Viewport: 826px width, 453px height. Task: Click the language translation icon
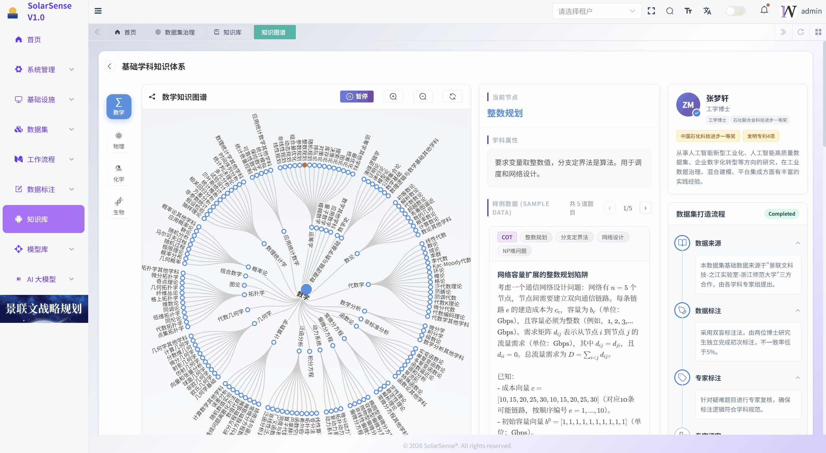click(x=707, y=11)
